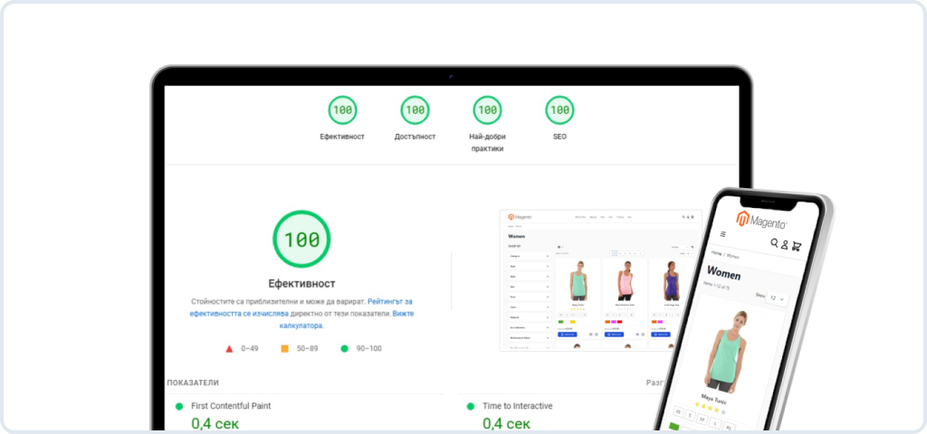Tap the account icon on the phone

tap(785, 244)
